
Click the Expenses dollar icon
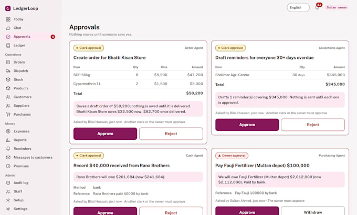pyautogui.click(x=8, y=131)
